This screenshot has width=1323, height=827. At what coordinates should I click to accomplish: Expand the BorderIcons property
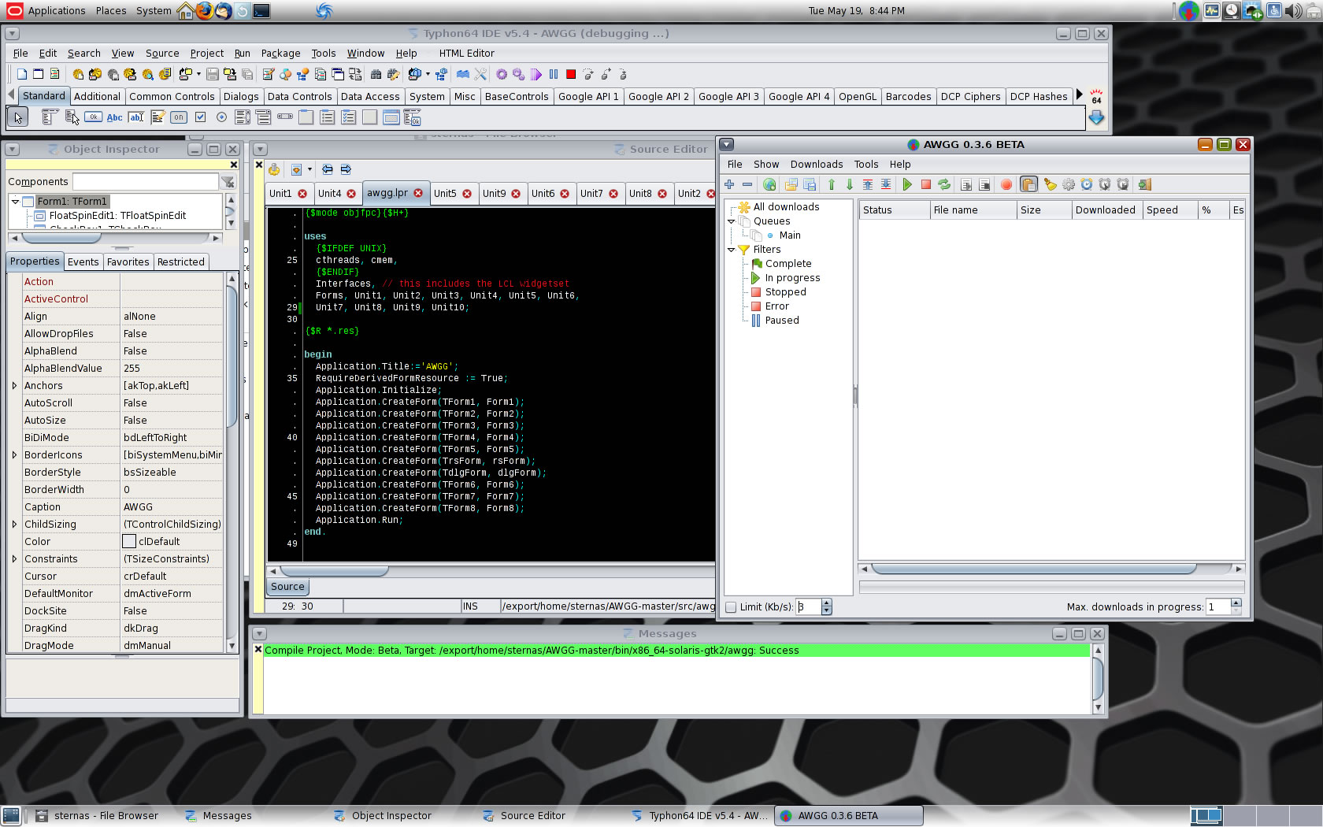pos(14,455)
